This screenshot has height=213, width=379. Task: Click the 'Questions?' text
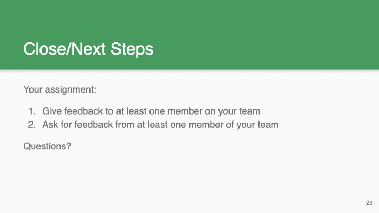click(47, 146)
